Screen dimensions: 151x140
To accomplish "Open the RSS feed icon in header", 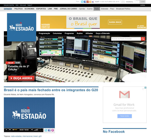I will click(90, 2).
